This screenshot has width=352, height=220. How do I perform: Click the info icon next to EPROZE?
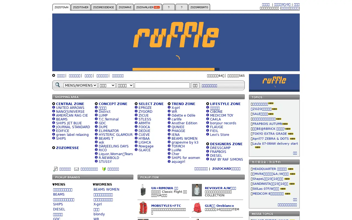[x=136, y=108]
